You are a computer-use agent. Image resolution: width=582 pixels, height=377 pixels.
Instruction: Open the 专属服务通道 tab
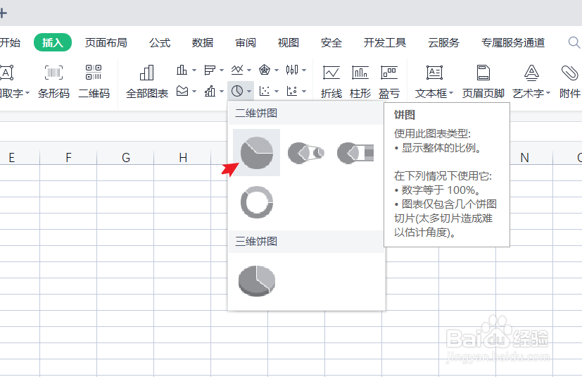(513, 42)
